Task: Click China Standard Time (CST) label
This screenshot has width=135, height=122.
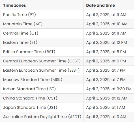Action: [30, 98]
